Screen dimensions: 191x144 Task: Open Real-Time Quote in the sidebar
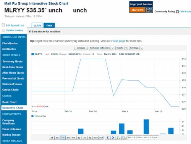pyautogui.click(x=13, y=67)
